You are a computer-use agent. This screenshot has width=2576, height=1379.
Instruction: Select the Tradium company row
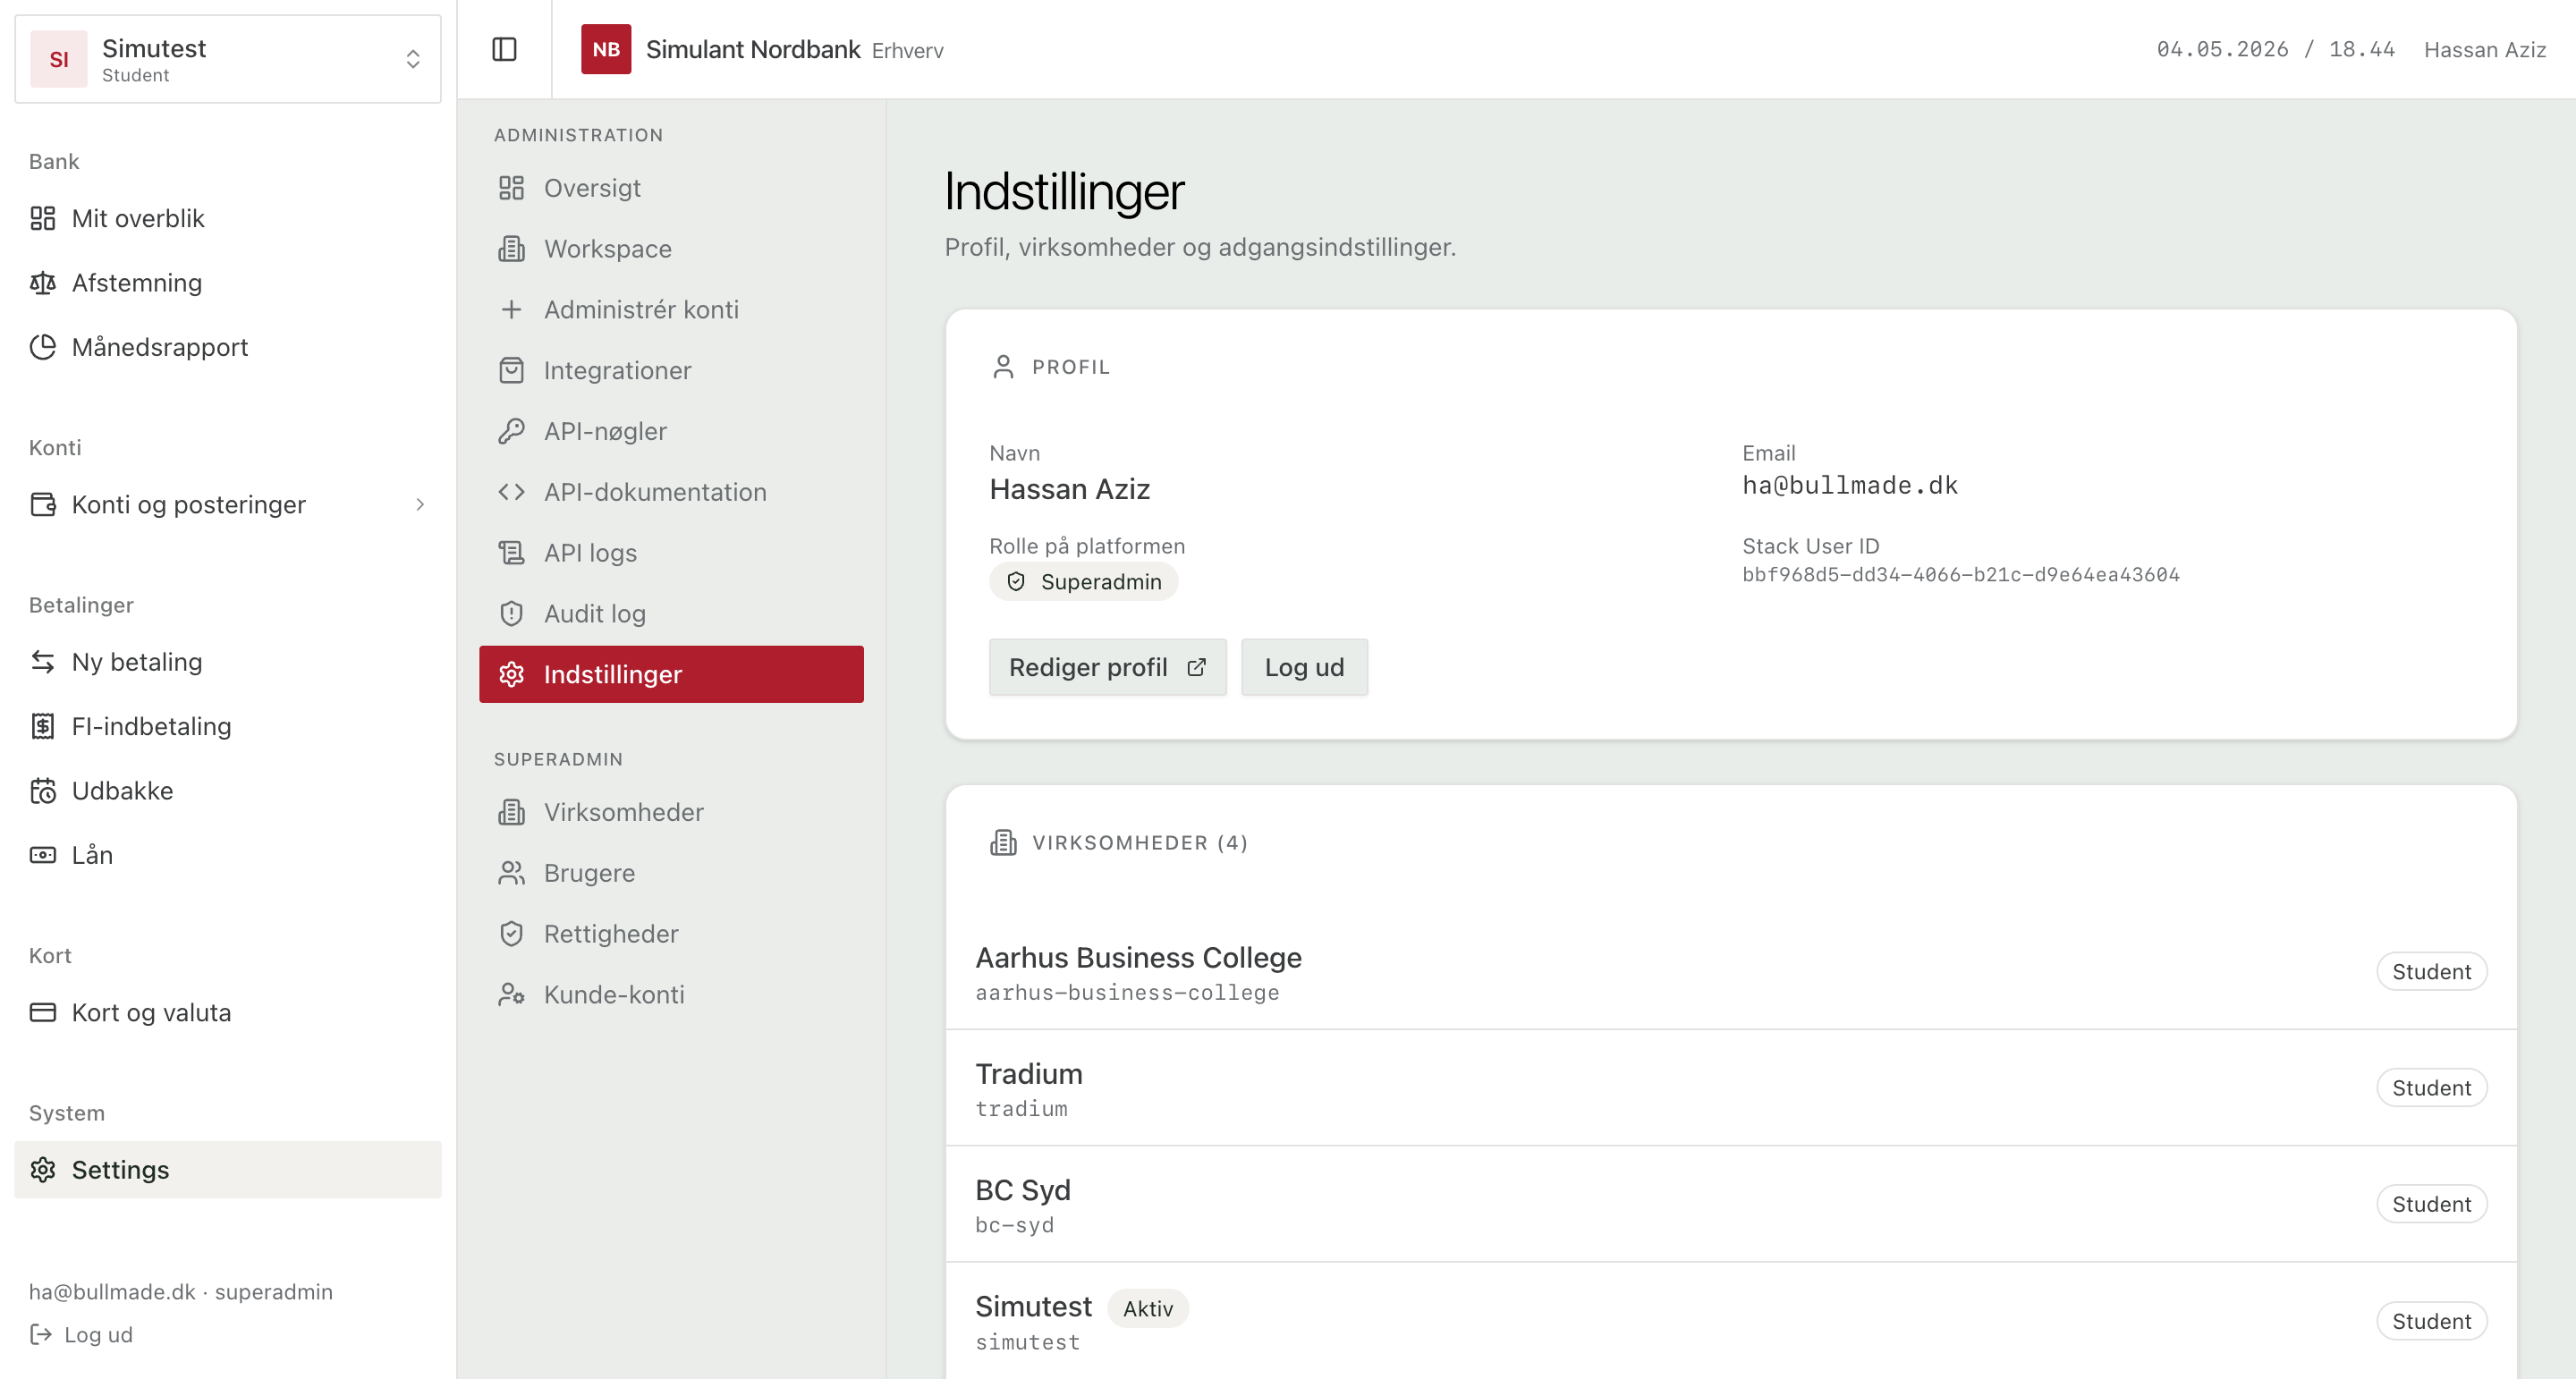point(1730,1088)
